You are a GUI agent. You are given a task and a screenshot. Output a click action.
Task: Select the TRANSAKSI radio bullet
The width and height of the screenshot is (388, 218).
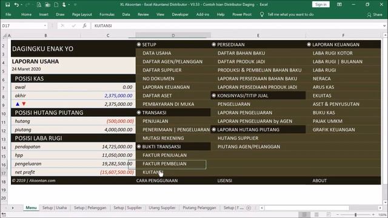[x=139, y=113]
